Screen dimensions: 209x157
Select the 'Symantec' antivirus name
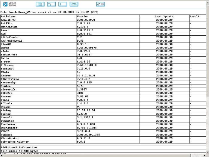[x=7, y=121]
